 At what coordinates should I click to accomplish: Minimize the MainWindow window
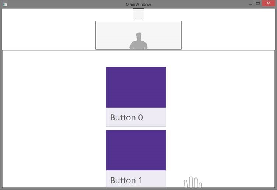pos(250,4)
